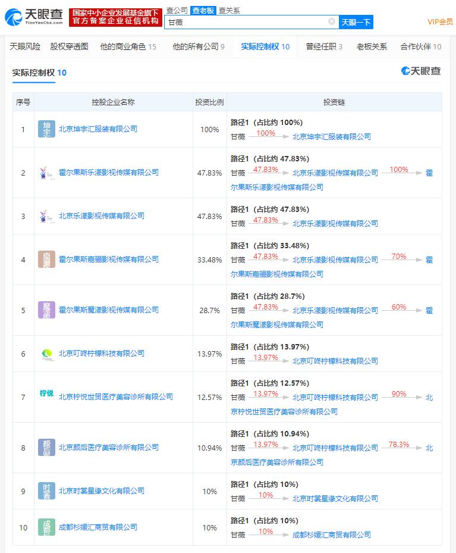456x553 pixels.
Task: Open company link 北京颜后医疗美容诊所有限公司 in name column
Action: pyautogui.click(x=108, y=448)
